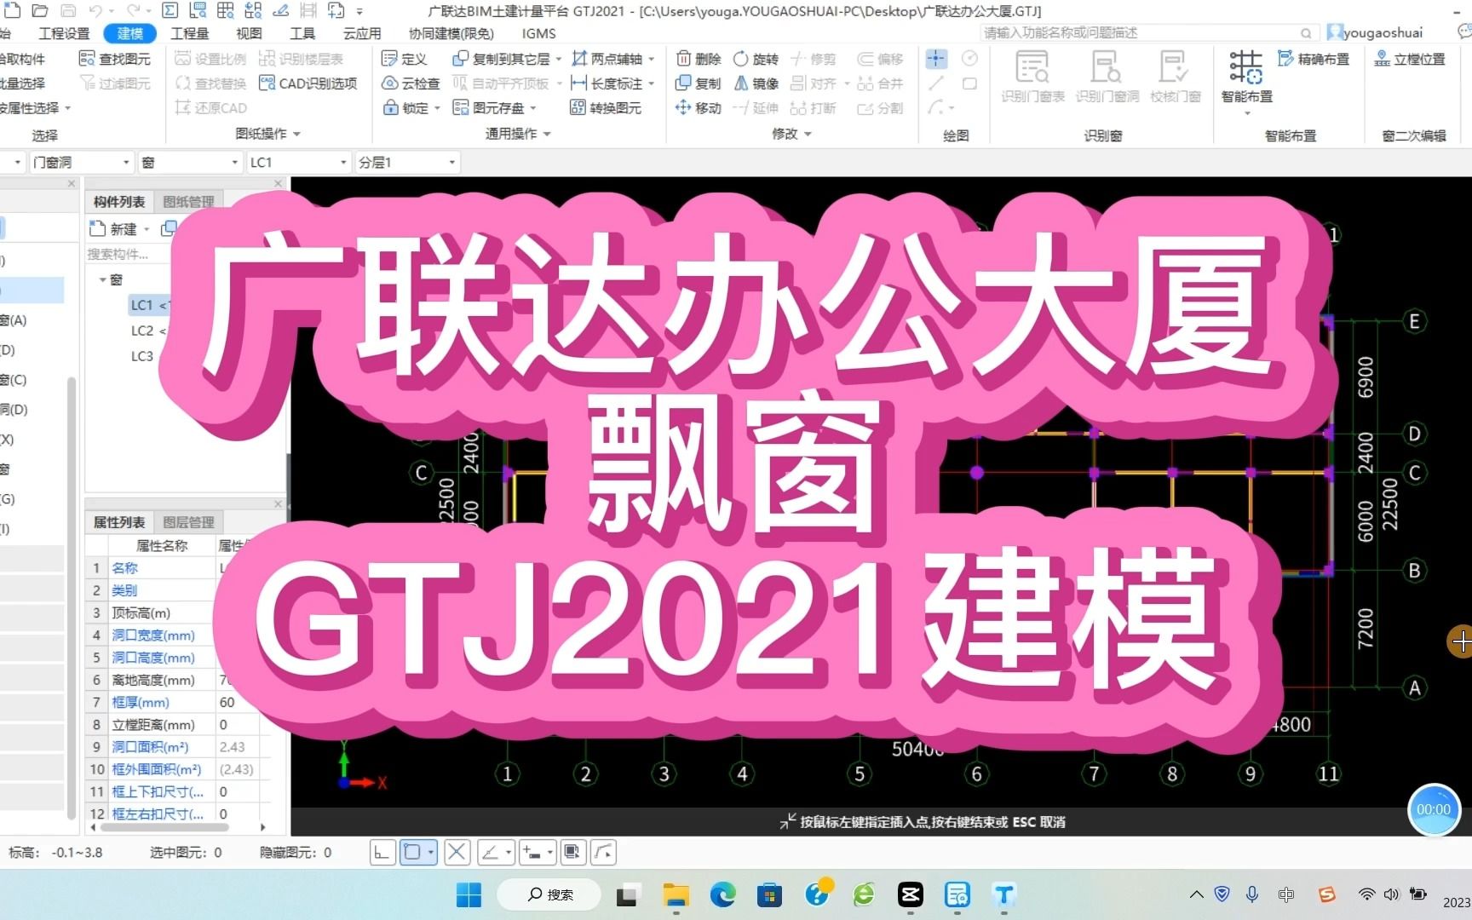1472x920 pixels.
Task: Click the 精确布置 precise placement tool
Action: 1314,59
